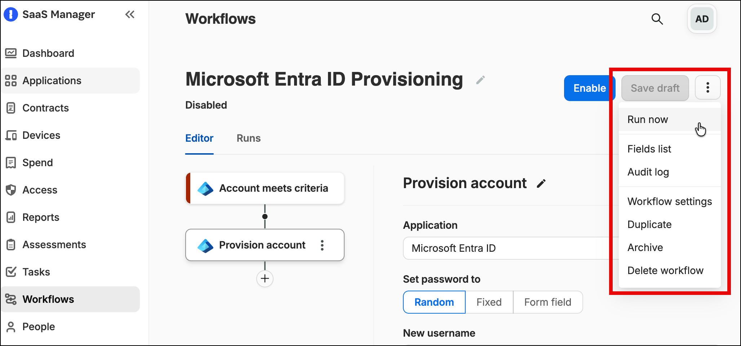Select Random password option
This screenshot has height=346, width=741.
434,302
